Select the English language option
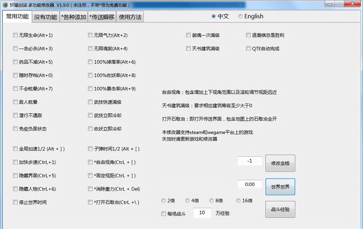The height and width of the screenshot is (229, 363). [240, 16]
